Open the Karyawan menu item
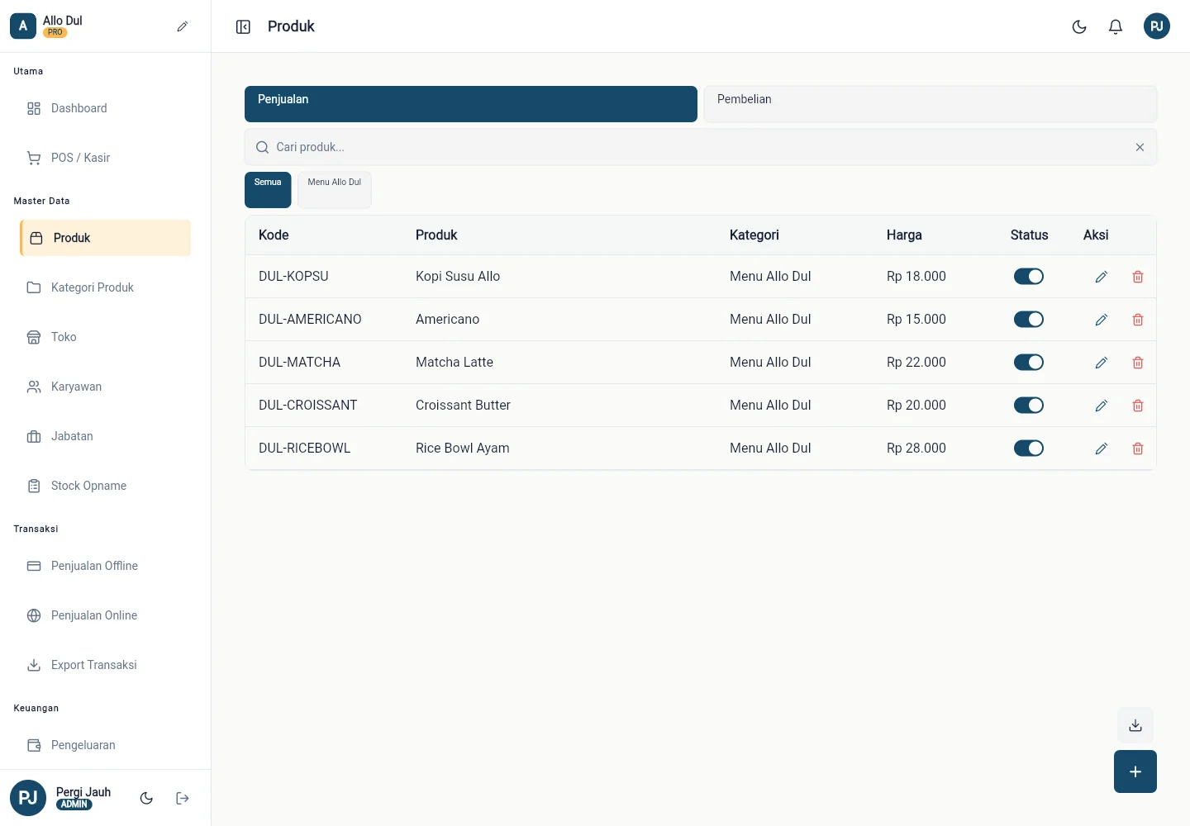 point(106,387)
